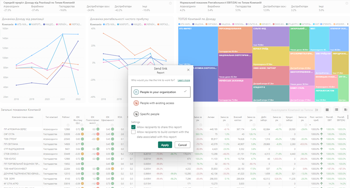Select ЕПІЦЕНТР К block in treemap

271,93
